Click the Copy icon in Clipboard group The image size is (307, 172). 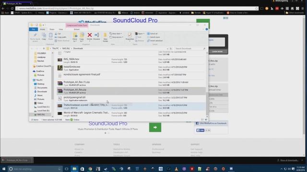coord(44,36)
